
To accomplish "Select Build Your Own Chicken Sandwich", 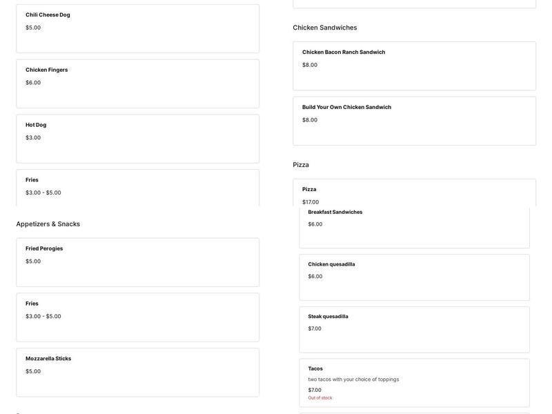I will 414,121.
